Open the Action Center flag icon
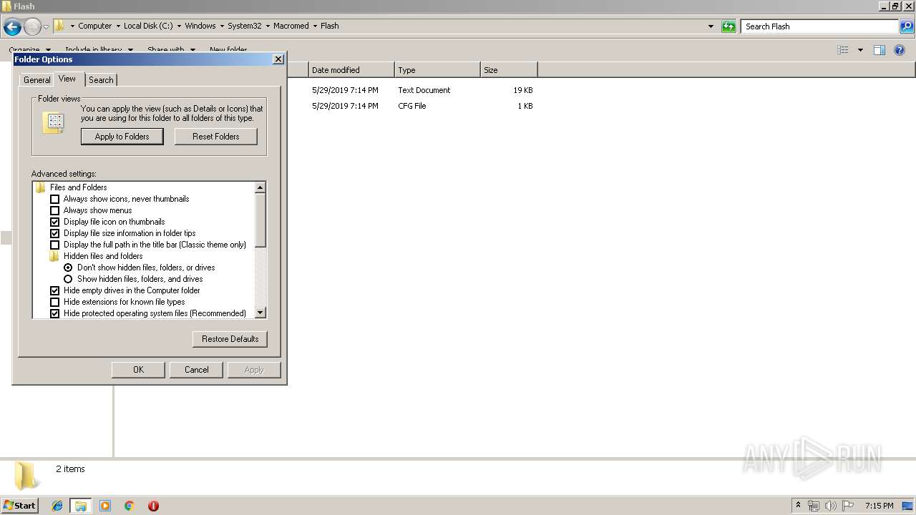The image size is (916, 515). click(848, 506)
